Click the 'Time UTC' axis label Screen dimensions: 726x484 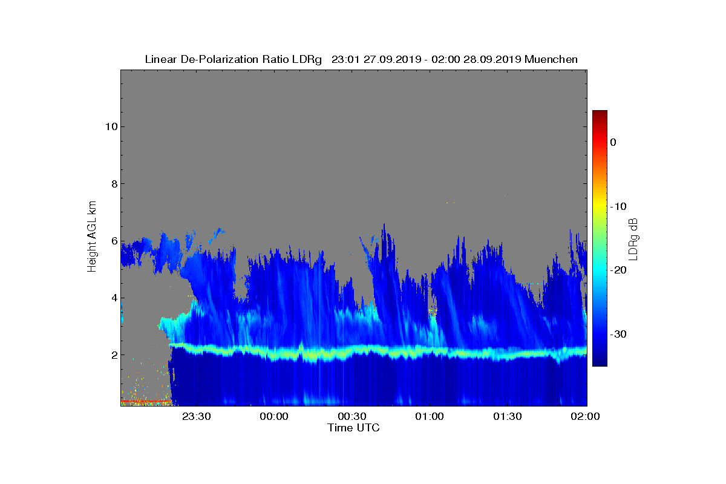[x=353, y=428]
